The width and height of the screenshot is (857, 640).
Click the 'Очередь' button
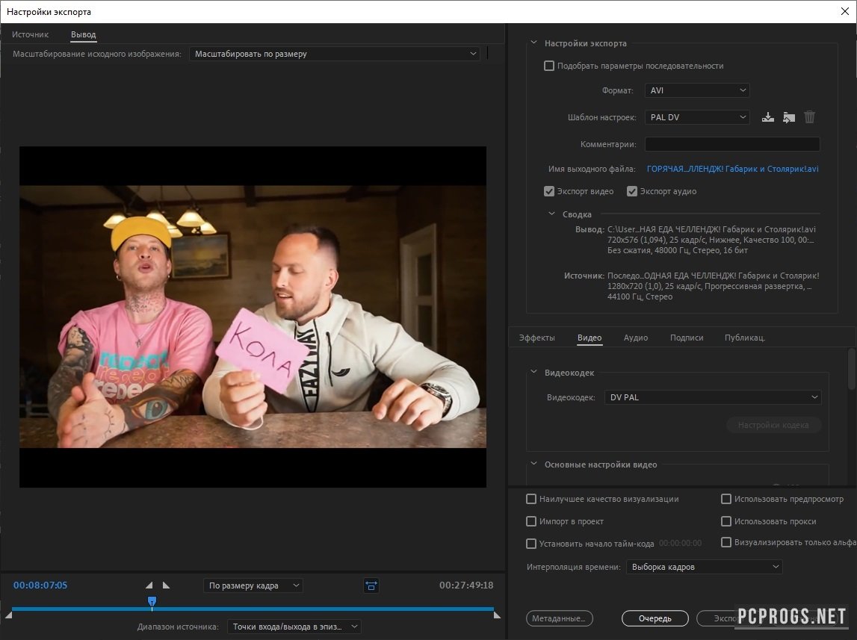(x=655, y=618)
